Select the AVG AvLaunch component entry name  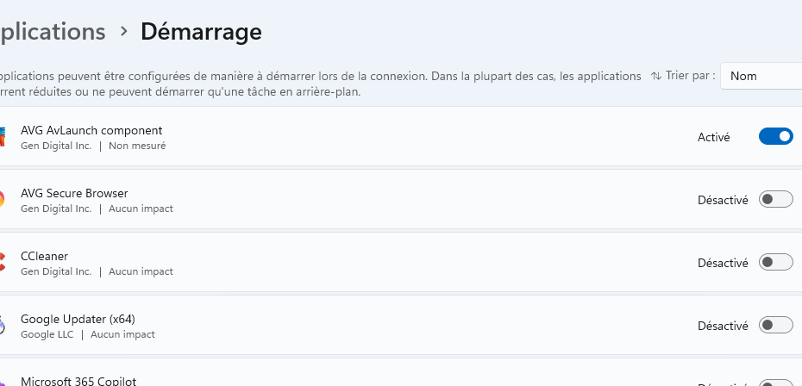click(91, 130)
